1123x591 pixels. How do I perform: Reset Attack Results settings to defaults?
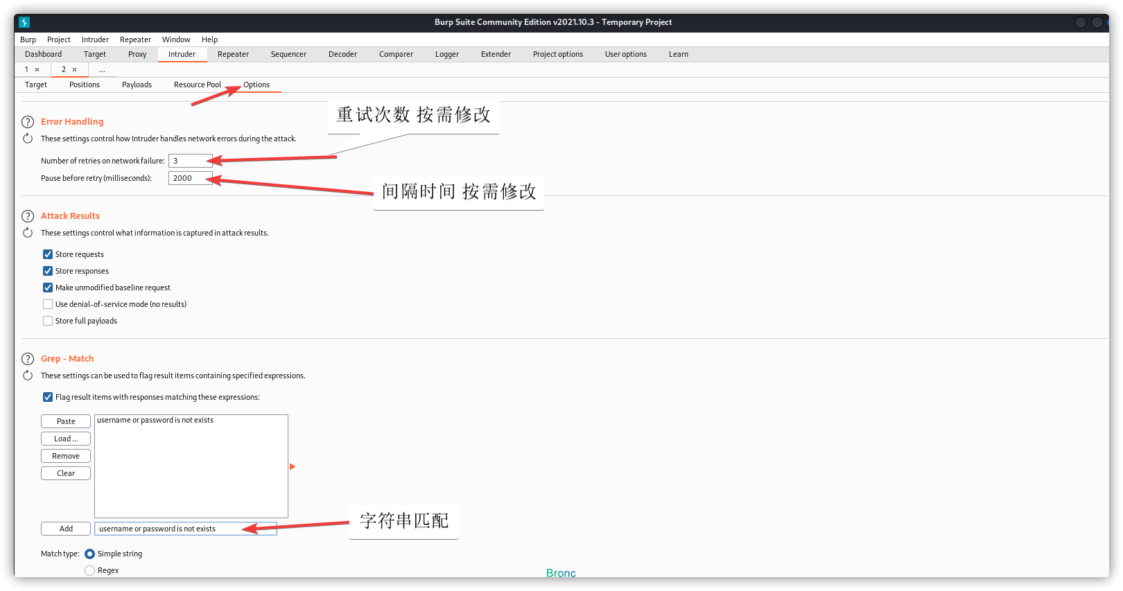tap(28, 233)
